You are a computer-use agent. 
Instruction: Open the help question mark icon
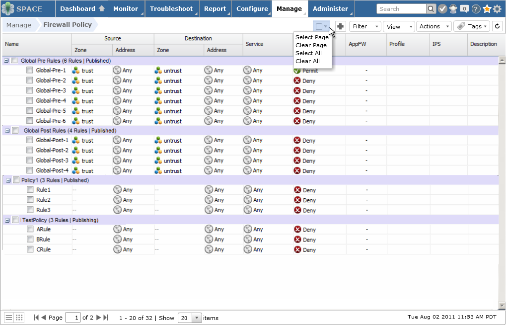[x=476, y=9]
